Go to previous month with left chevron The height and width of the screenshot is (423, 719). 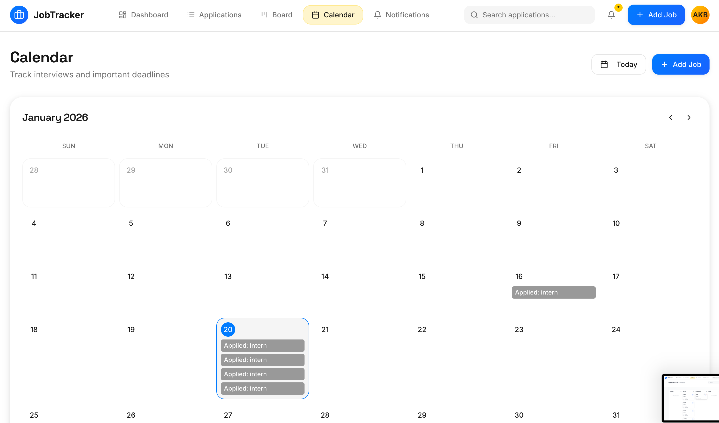pyautogui.click(x=671, y=118)
